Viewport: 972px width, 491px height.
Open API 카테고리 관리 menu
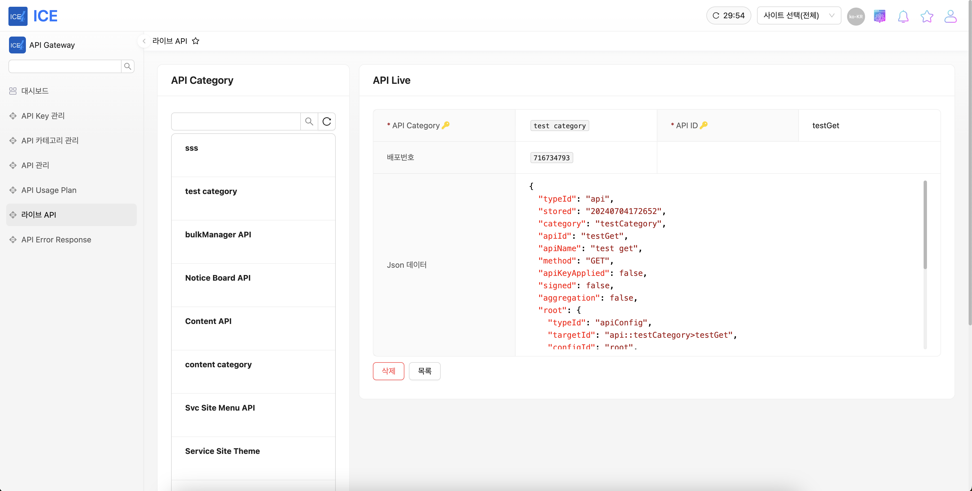click(71, 140)
